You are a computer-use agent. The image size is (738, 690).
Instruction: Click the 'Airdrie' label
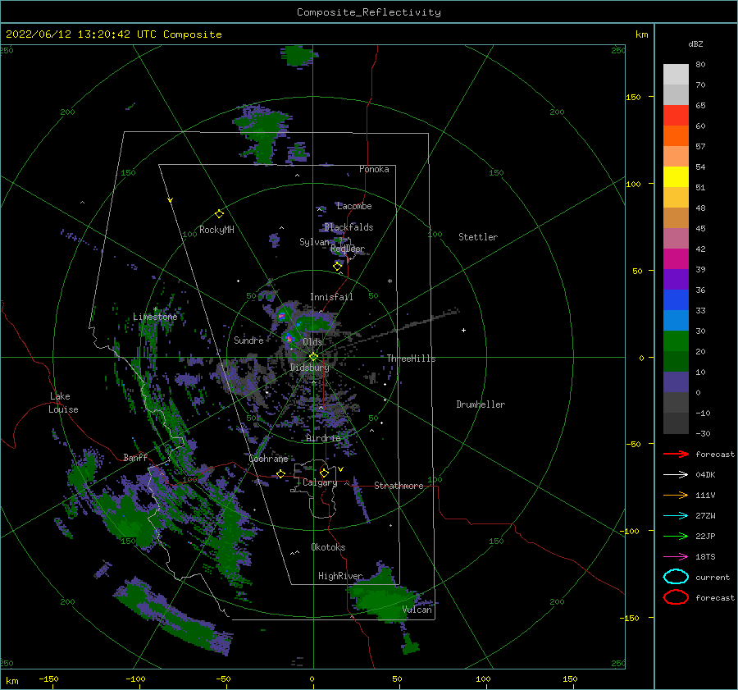click(x=323, y=438)
